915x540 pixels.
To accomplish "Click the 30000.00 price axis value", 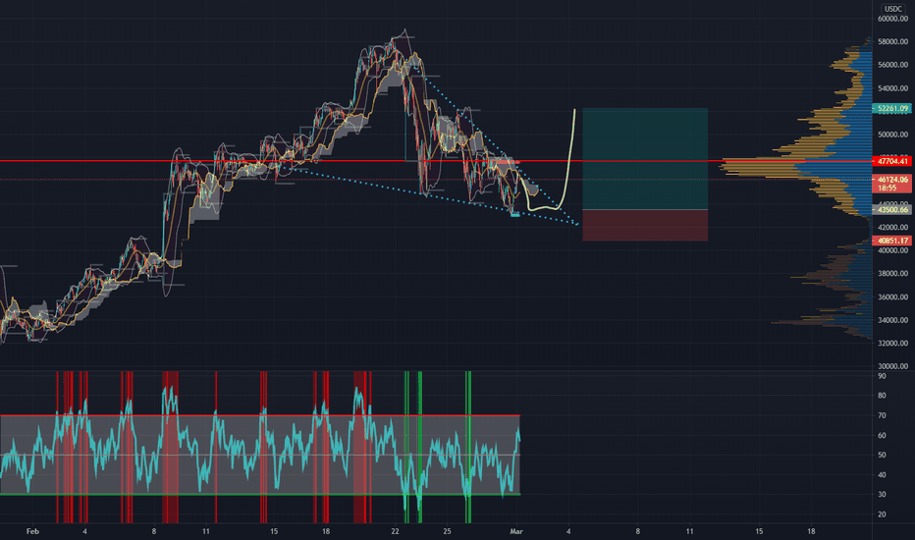I will tap(892, 366).
